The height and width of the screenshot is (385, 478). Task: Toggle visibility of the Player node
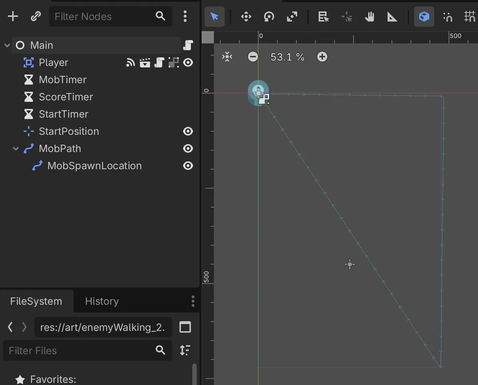(x=188, y=63)
